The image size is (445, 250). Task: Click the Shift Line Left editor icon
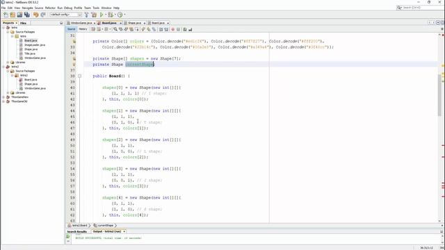point(161,29)
